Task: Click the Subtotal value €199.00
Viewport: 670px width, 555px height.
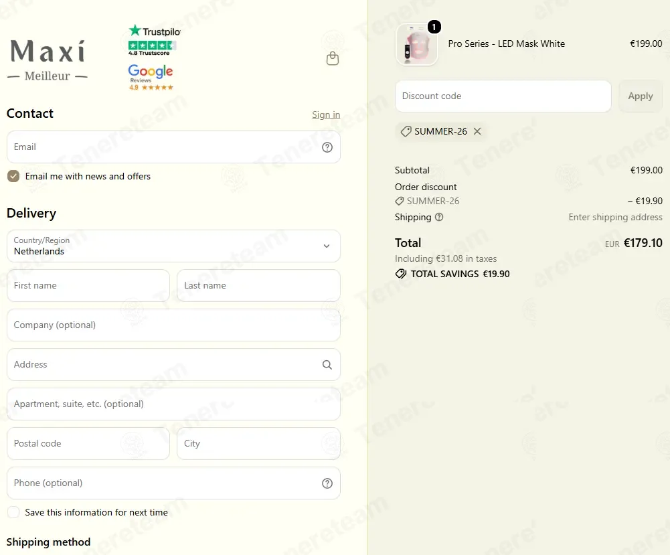Action: [647, 170]
